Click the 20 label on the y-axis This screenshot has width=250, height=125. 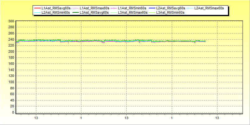pyautogui.click(x=12, y=106)
